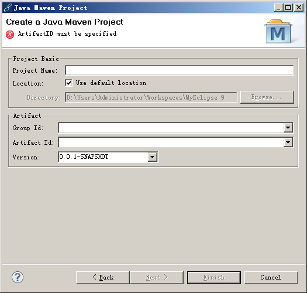Click the 'Group Id:' label
Image resolution: width=307 pixels, height=293 pixels.
click(28, 128)
